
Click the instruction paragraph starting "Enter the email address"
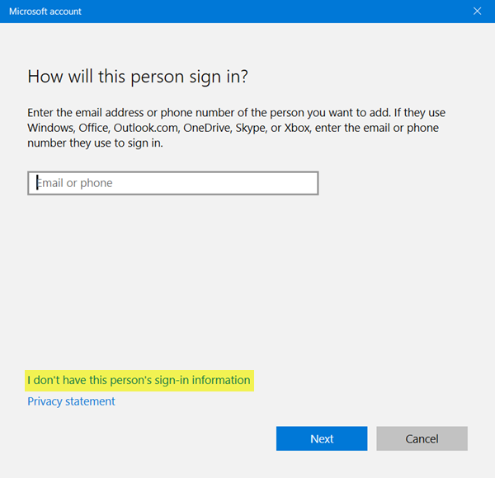[x=236, y=128]
